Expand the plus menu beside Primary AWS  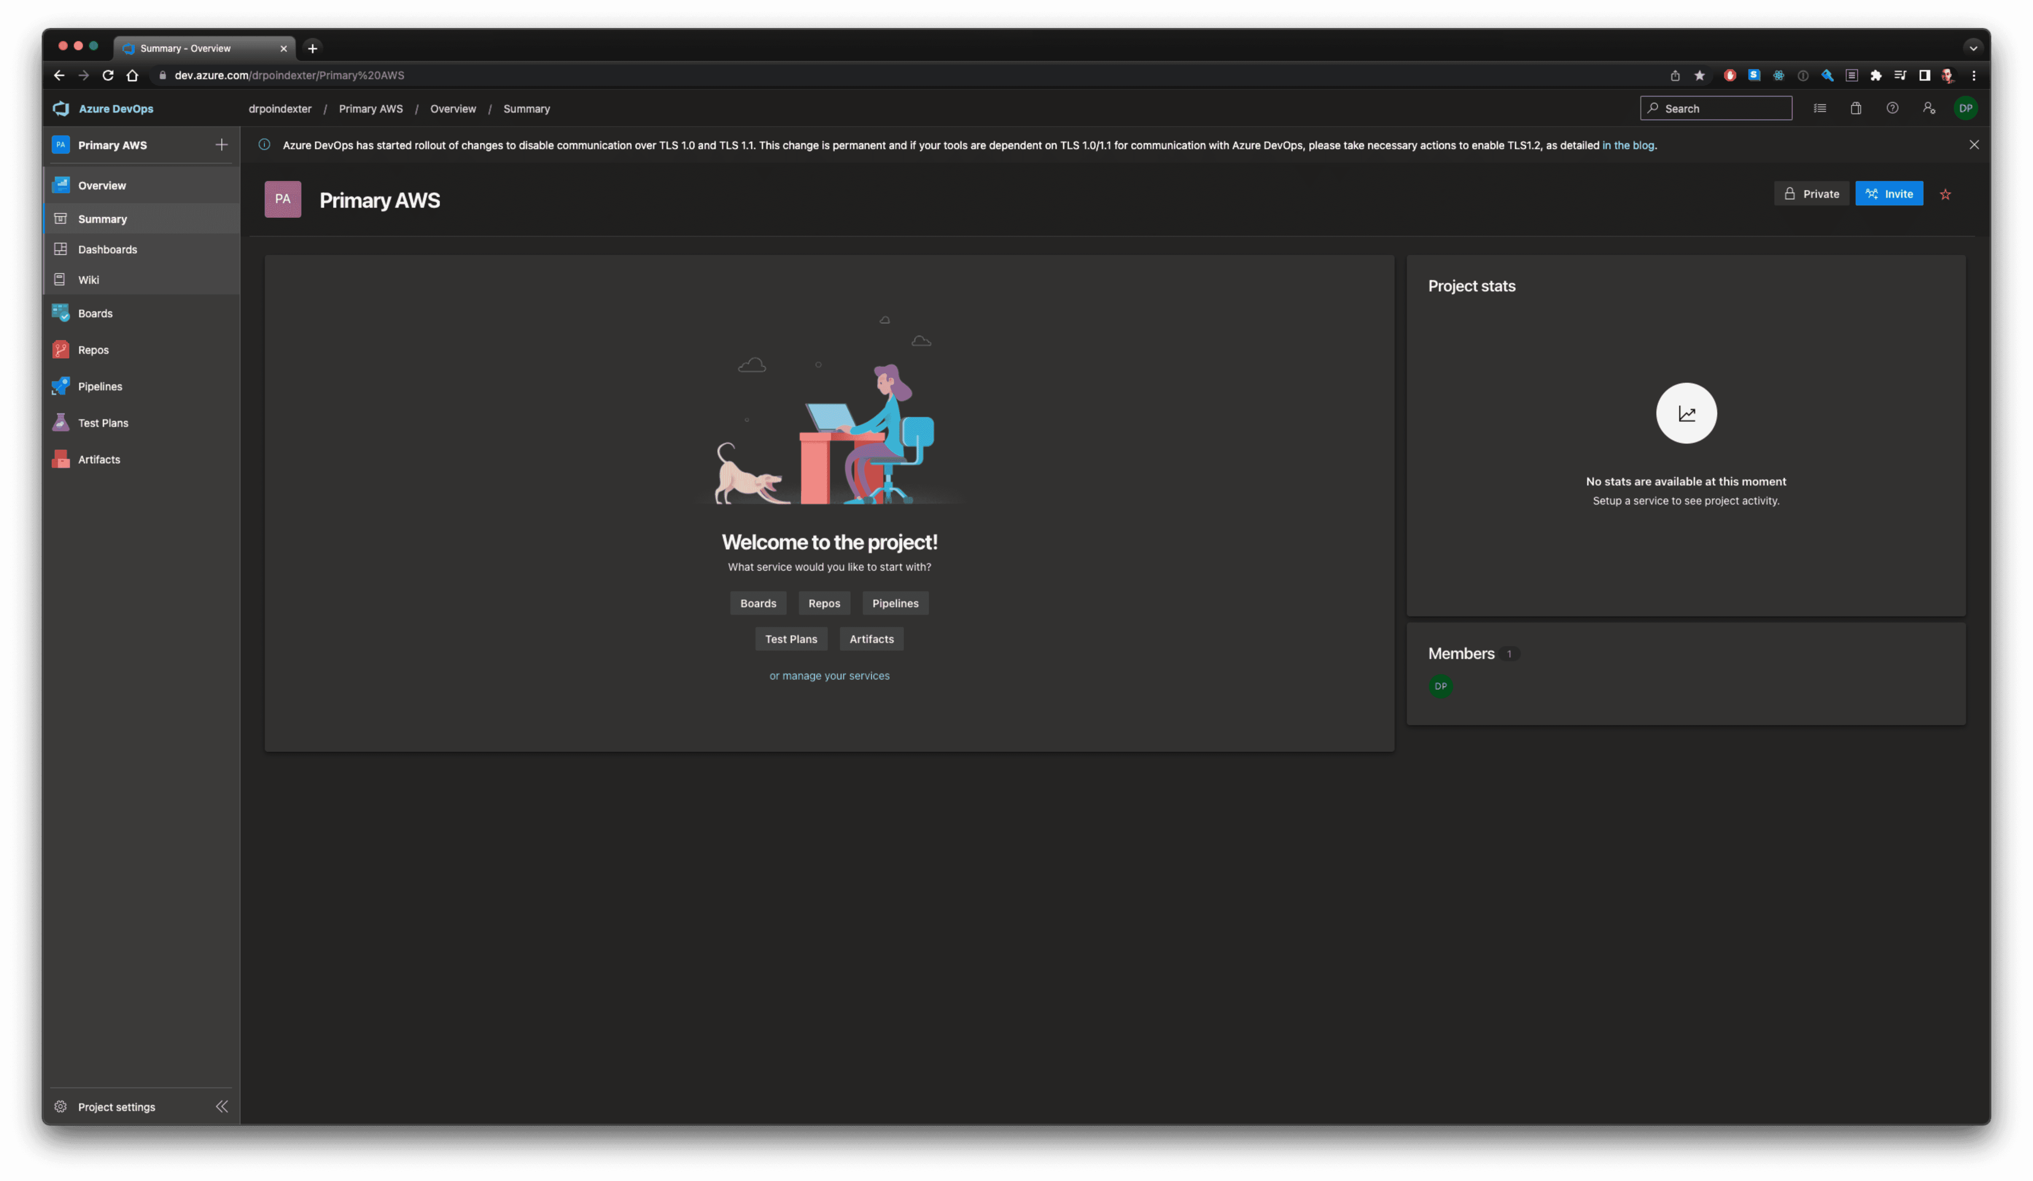coord(221,145)
